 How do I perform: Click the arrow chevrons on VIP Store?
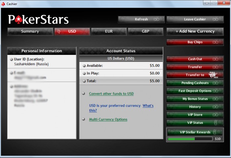point(215,115)
